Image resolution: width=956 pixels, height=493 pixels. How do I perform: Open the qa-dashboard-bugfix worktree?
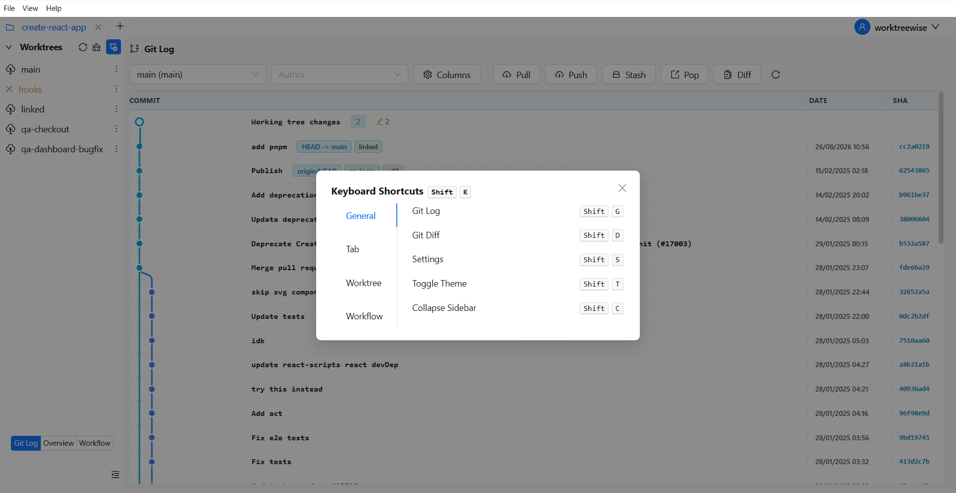62,149
